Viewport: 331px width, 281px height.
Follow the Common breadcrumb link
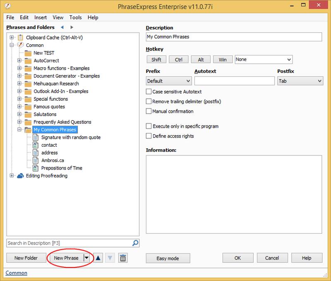click(16, 273)
